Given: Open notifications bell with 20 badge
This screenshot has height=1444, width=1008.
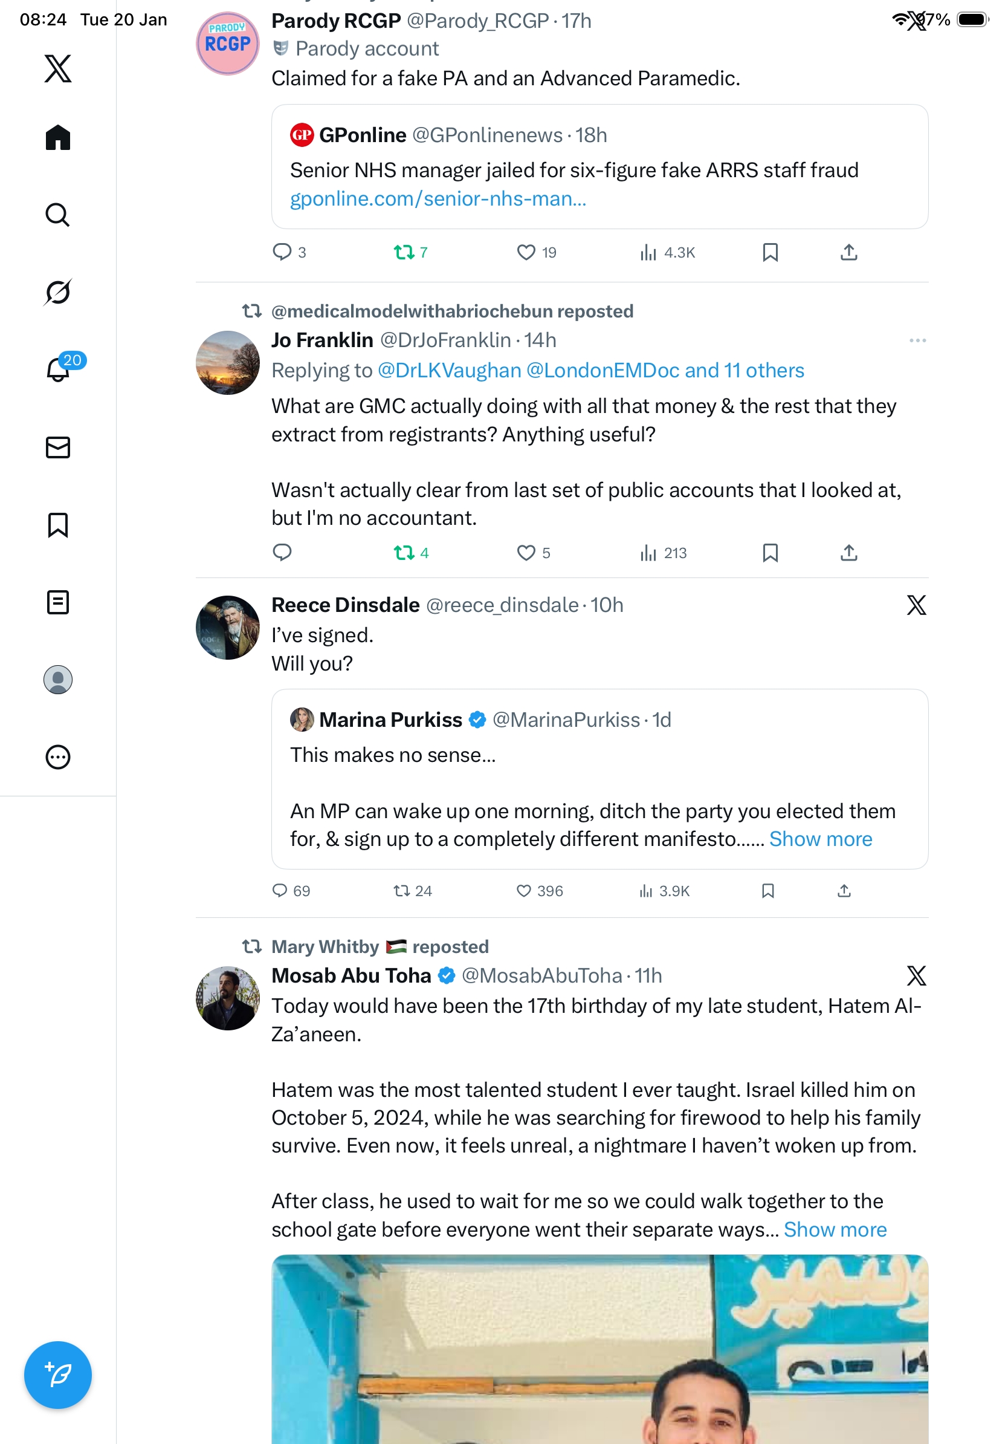Looking at the screenshot, I should click(59, 369).
